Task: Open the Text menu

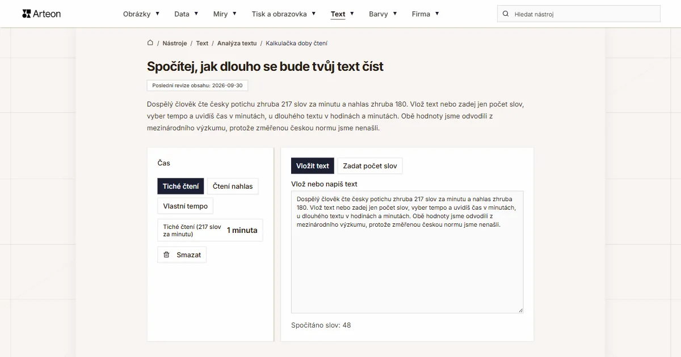Action: [342, 14]
